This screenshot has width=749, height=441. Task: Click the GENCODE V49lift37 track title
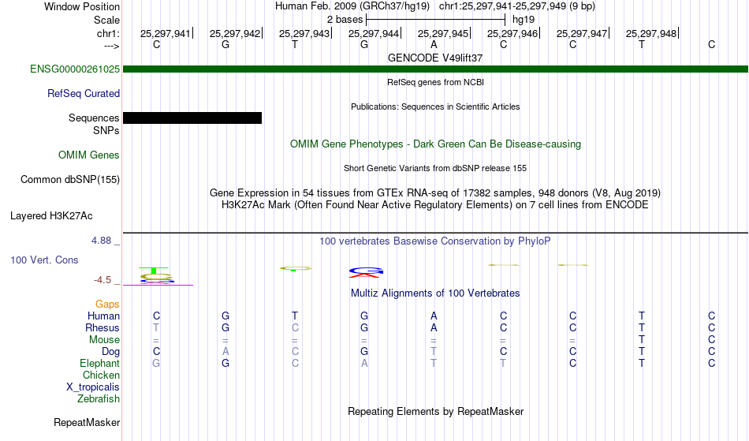[x=435, y=58]
